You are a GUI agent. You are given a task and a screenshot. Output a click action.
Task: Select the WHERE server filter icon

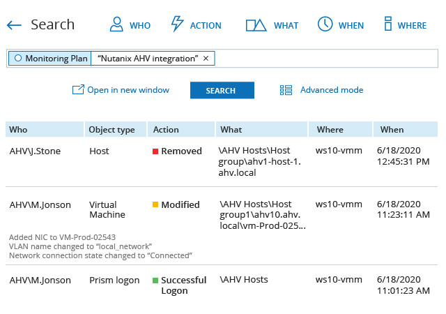coord(387,24)
